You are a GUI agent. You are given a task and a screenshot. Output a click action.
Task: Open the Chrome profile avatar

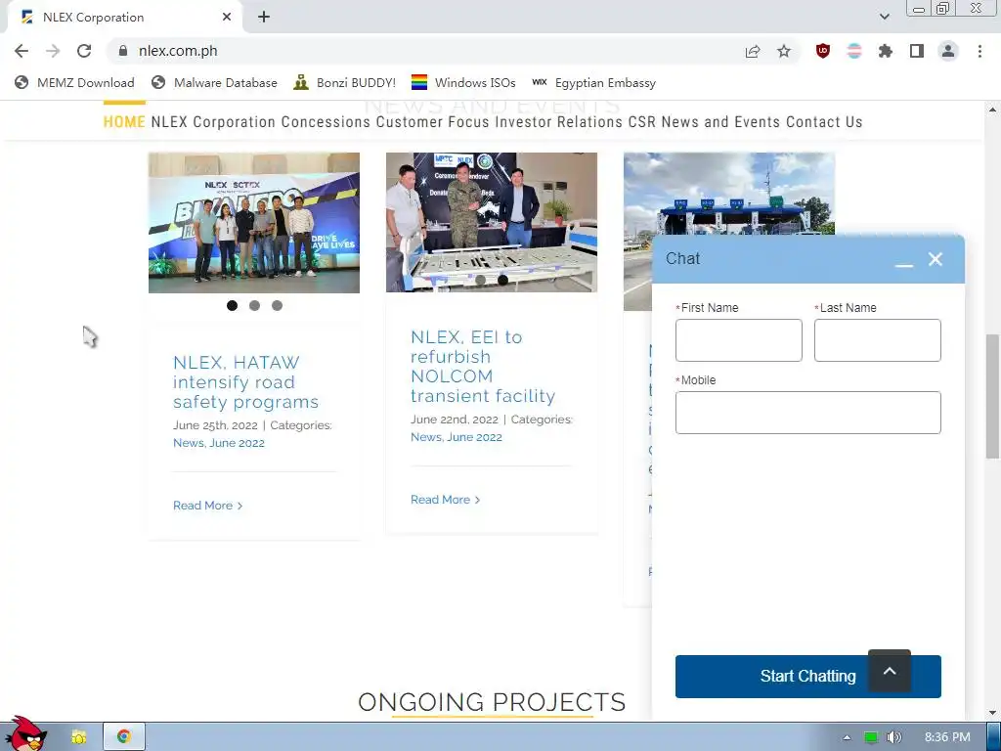click(x=948, y=51)
